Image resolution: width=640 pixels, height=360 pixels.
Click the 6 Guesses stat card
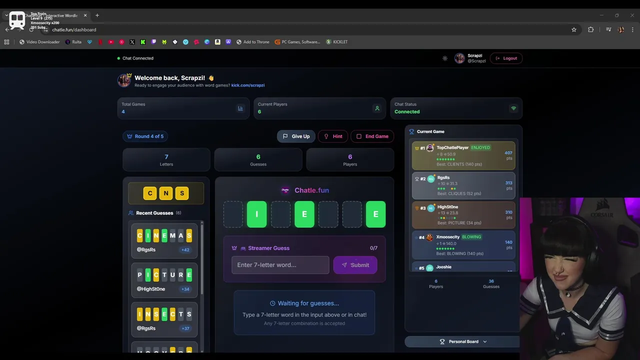tap(258, 160)
